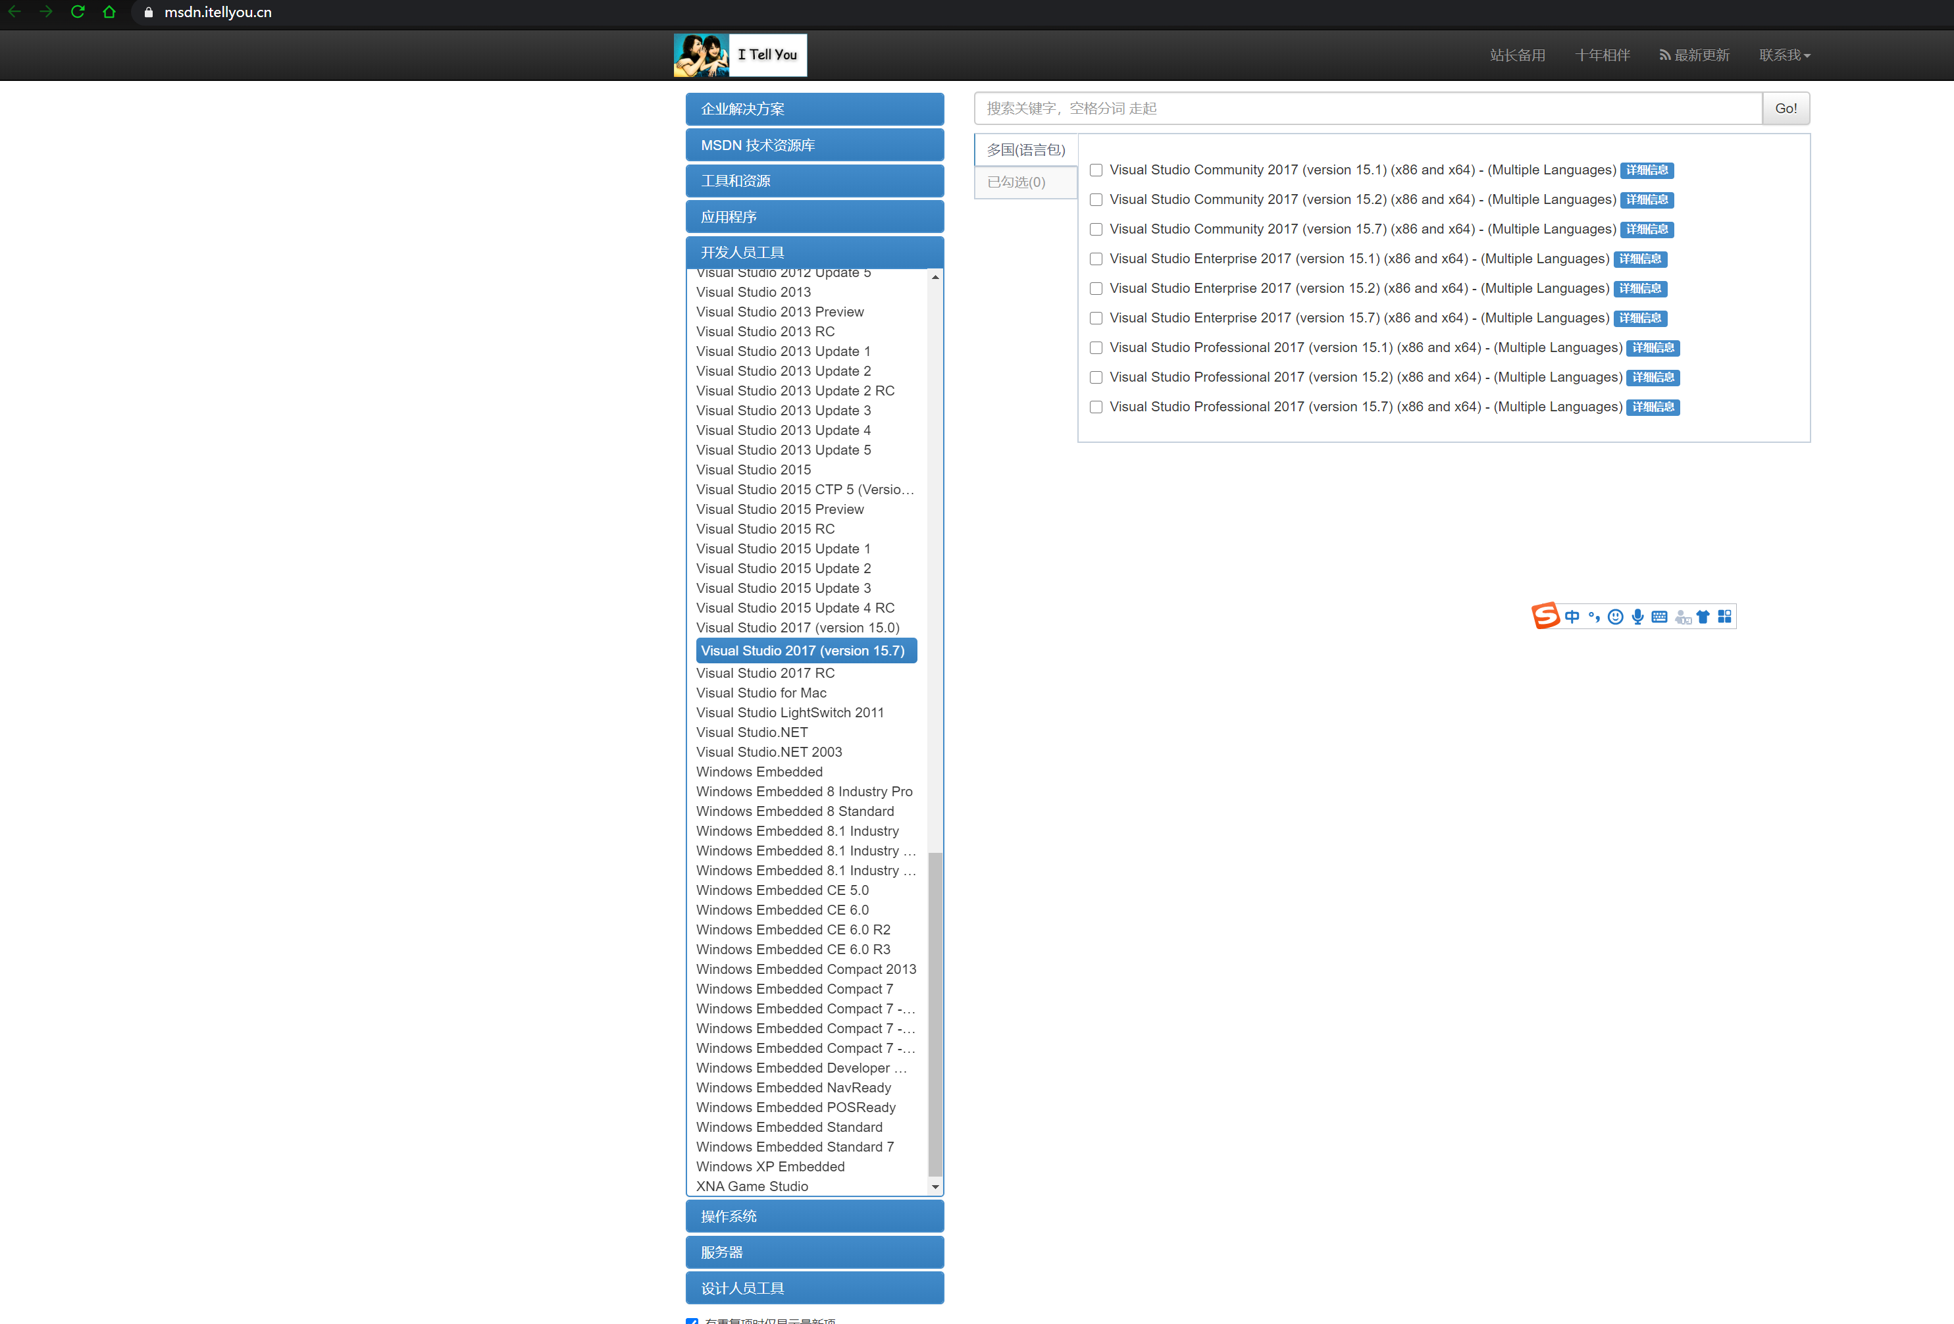1954x1324 pixels.
Task: Check Visual Studio Enterprise 2017 version 15.1
Action: pyautogui.click(x=1096, y=259)
